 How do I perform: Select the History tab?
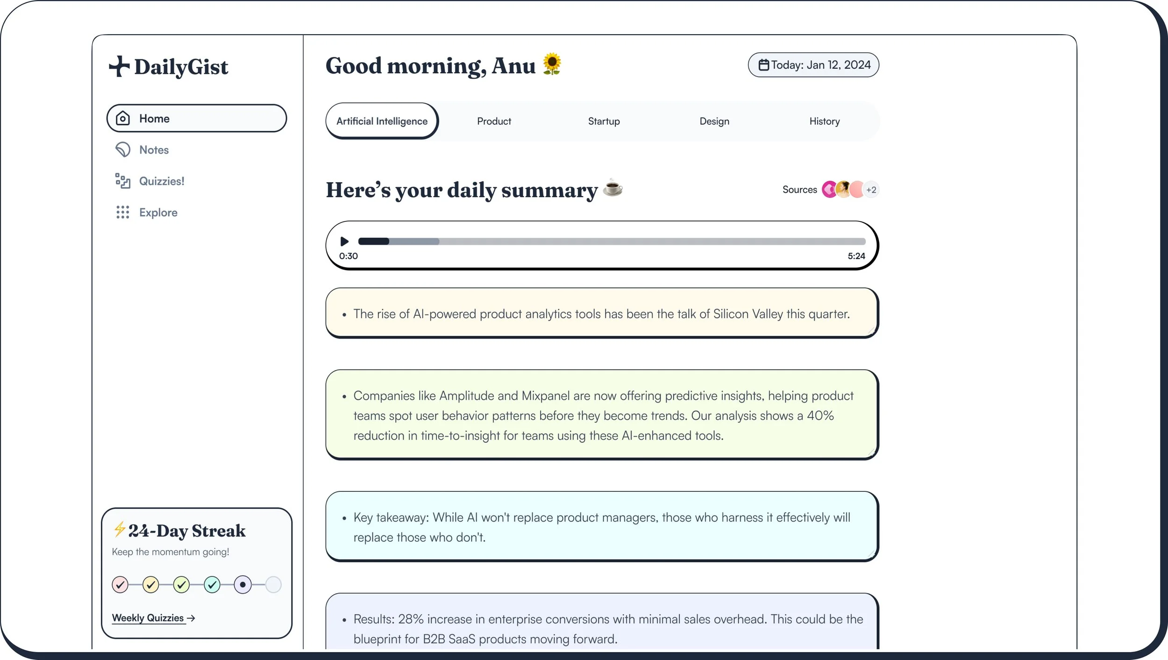824,121
